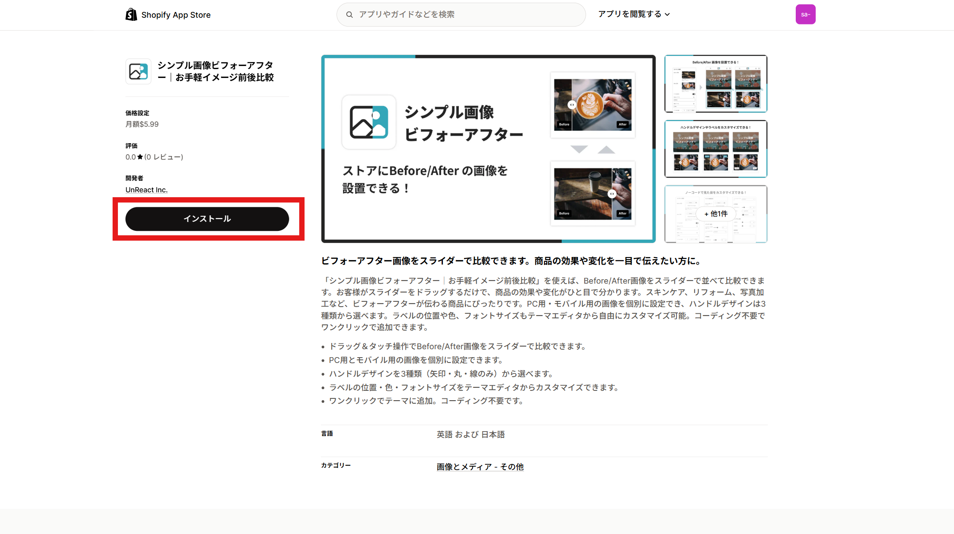This screenshot has height=534, width=954.
Task: Open the UnReact Inc. developer link
Action: [146, 189]
